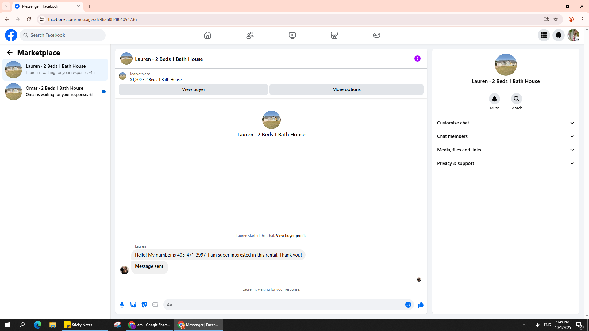
Task: Attach a photo using the image icon
Action: pyautogui.click(x=133, y=305)
